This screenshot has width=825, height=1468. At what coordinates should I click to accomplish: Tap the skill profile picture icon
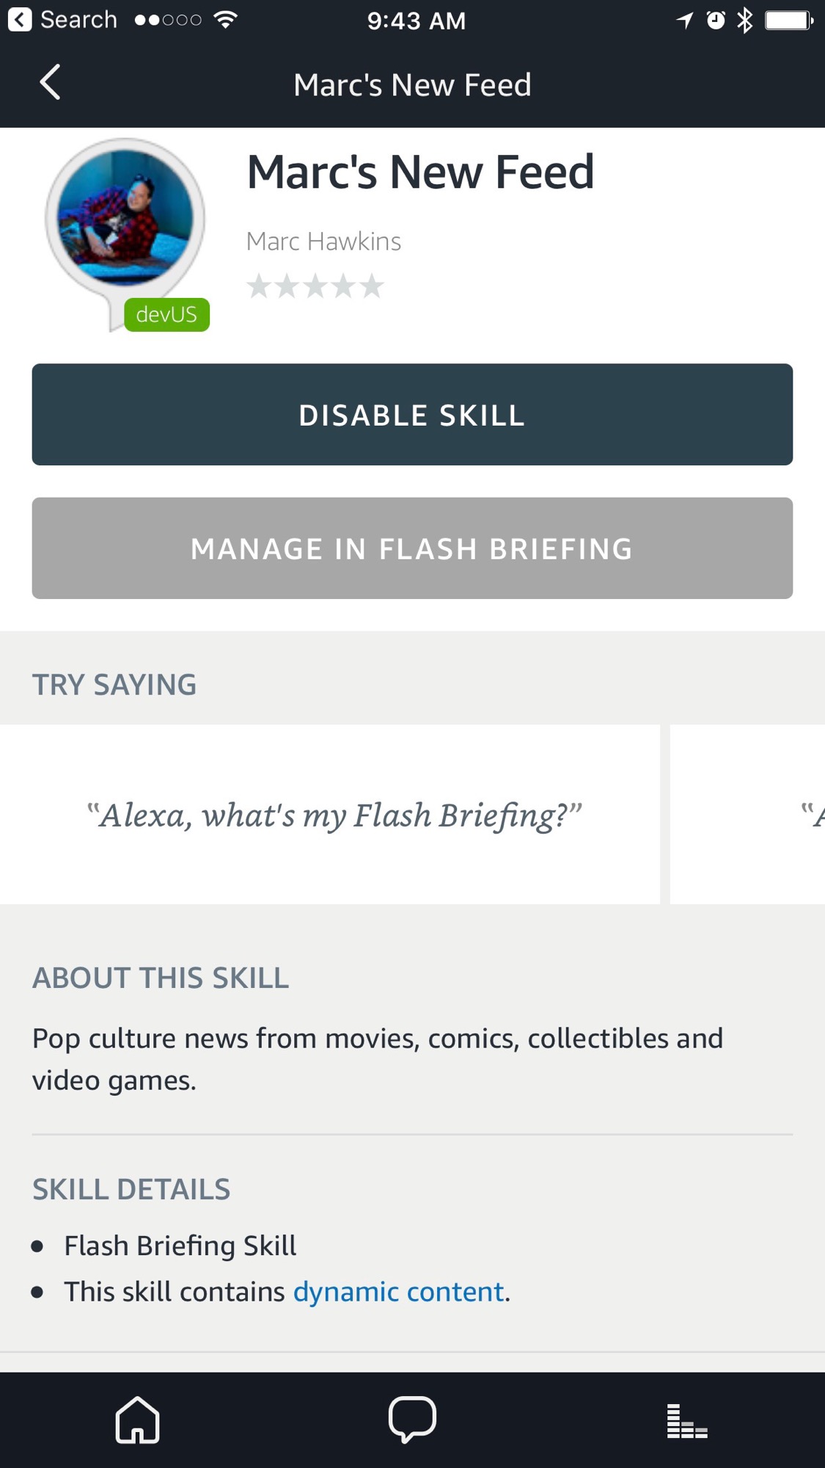125,218
